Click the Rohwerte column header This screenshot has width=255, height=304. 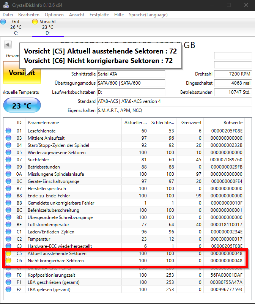[224, 123]
